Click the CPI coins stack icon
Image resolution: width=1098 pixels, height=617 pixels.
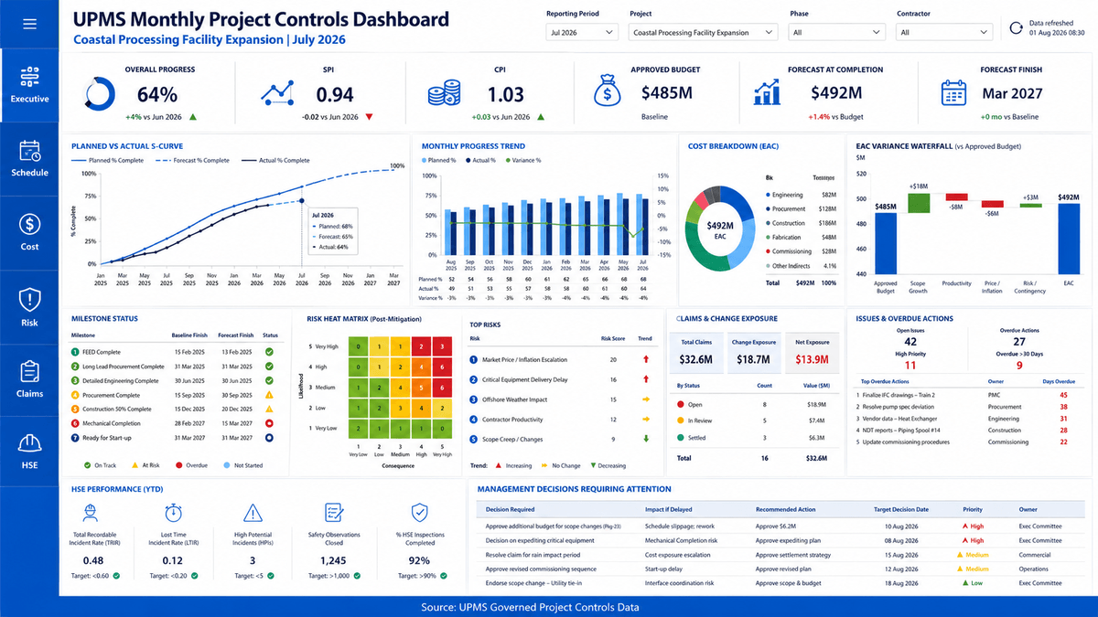446,94
